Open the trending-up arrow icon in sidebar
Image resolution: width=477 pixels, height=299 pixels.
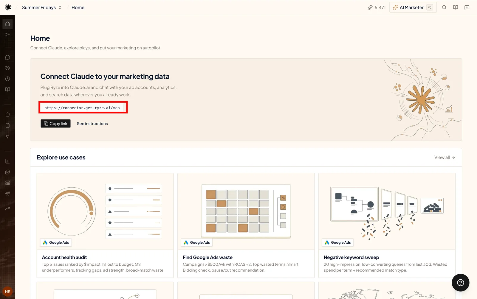pyautogui.click(x=7, y=208)
